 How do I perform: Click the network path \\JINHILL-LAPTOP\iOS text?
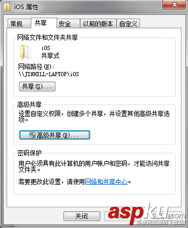point(49,74)
